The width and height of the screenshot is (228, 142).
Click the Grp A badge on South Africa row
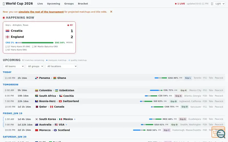pyautogui.click(x=178, y=96)
